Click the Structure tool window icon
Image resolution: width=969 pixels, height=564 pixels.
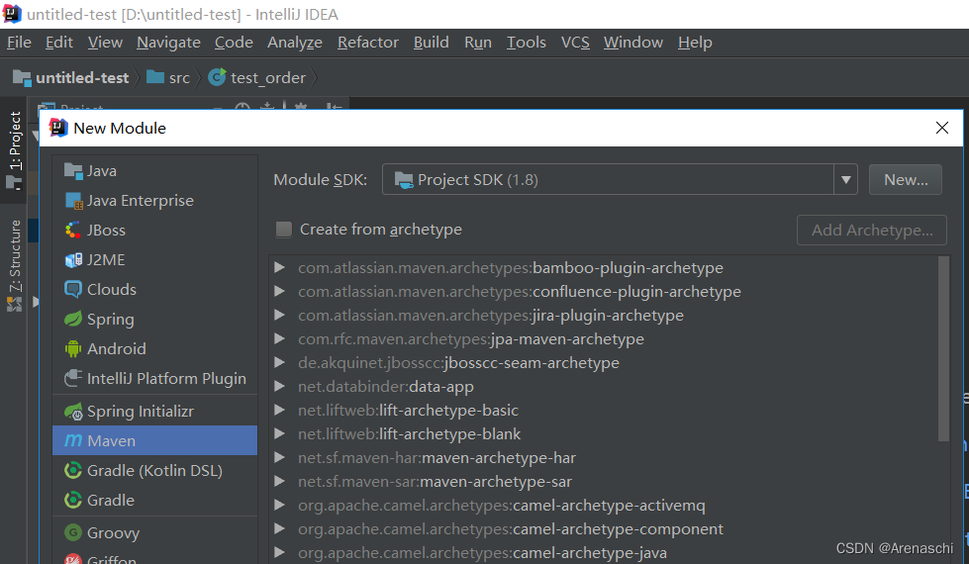click(14, 304)
